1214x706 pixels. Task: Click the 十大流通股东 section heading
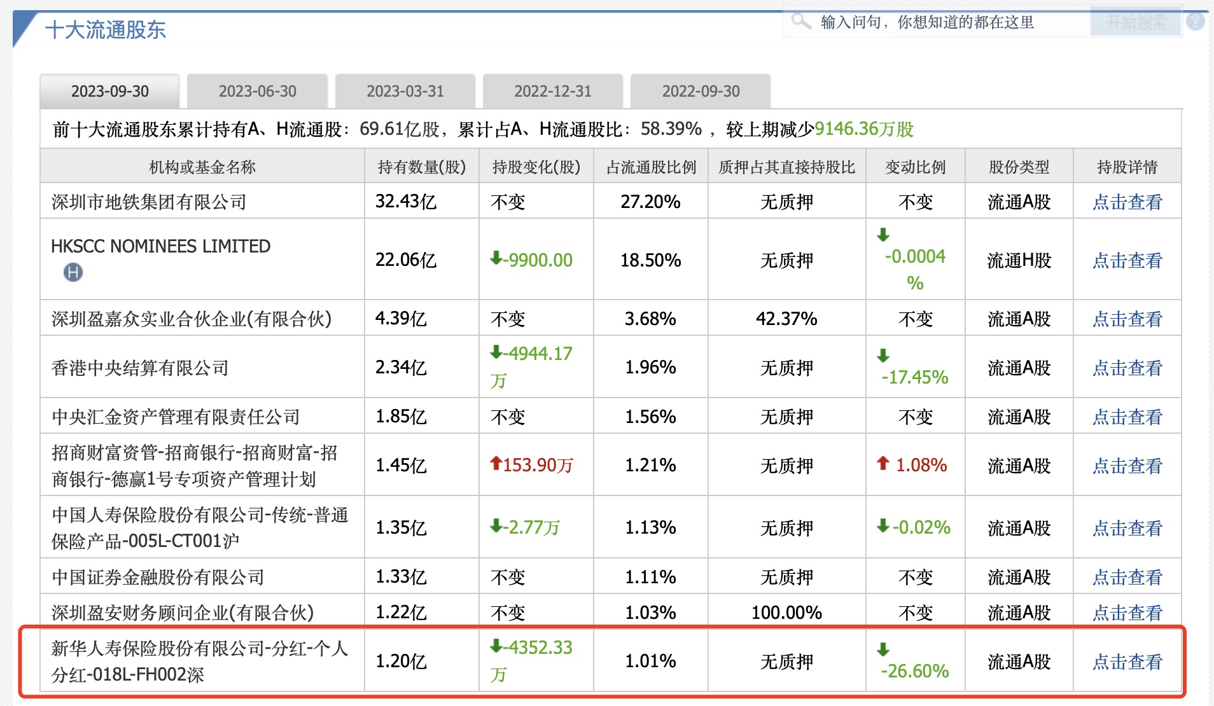tap(106, 30)
